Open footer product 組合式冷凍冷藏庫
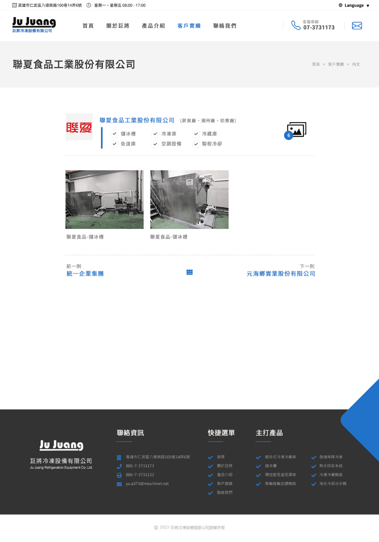 280,457
